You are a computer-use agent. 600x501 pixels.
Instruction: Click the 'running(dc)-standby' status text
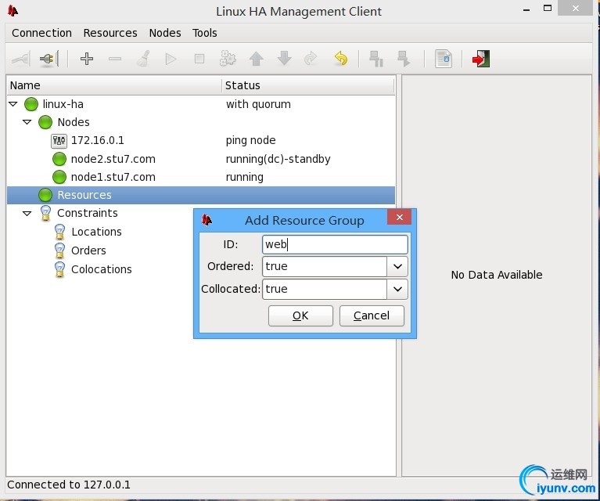(278, 159)
